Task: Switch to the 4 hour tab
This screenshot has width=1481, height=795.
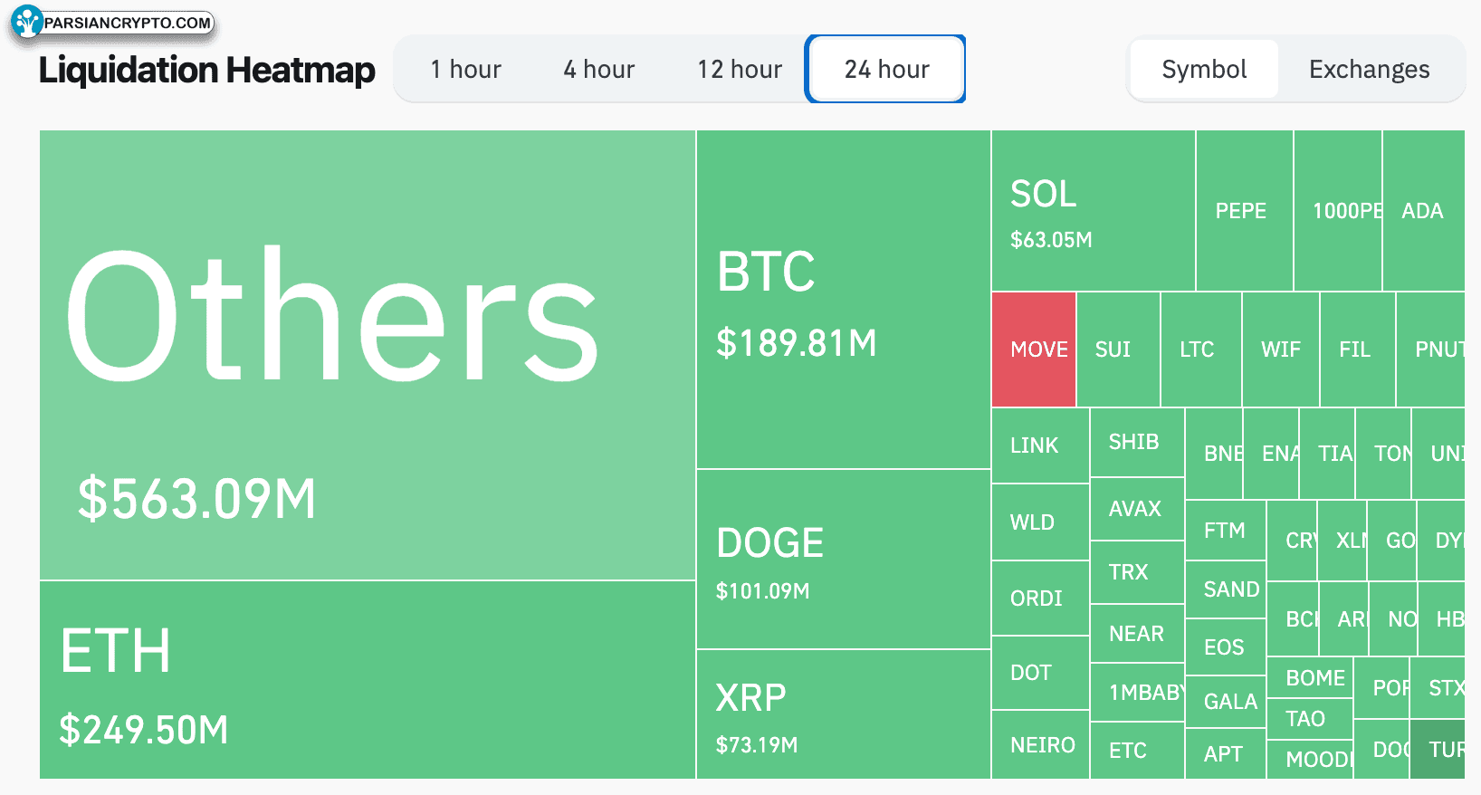Action: (599, 69)
